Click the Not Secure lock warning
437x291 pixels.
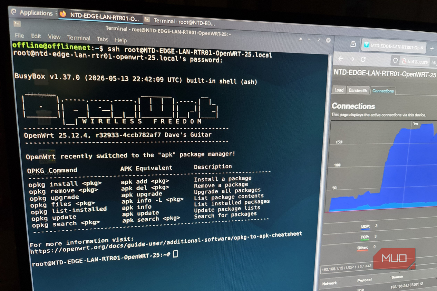point(415,61)
